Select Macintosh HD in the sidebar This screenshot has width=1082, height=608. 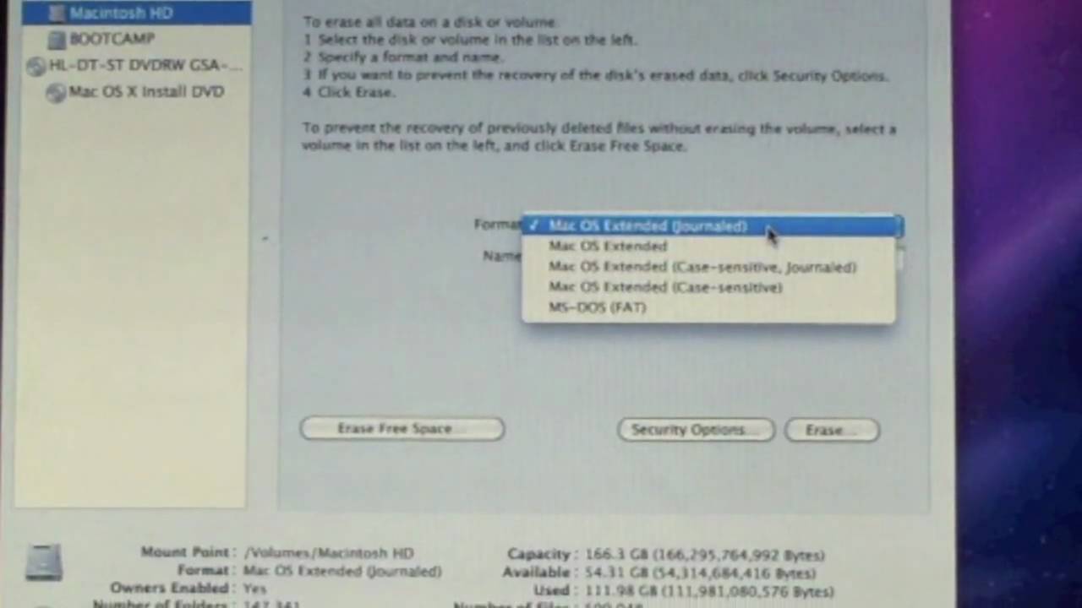[136, 13]
